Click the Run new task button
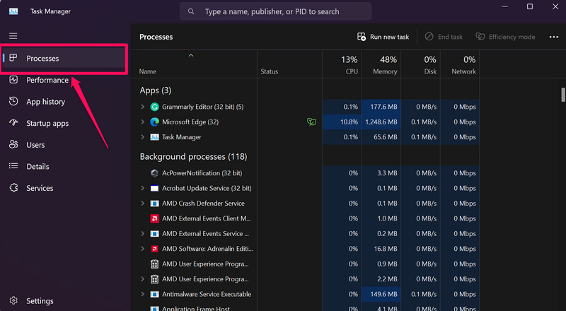 pos(383,37)
